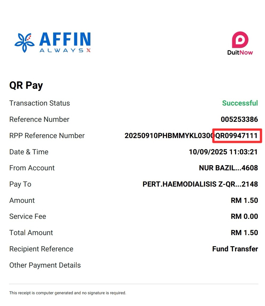The width and height of the screenshot is (265, 306).
Task: Click the DuitNow text under the logo
Action: point(240,53)
